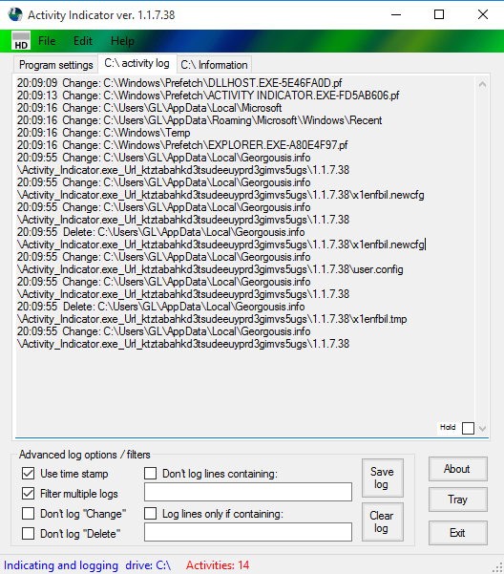Click the HD drive icon in menu bar
The image size is (504, 574).
(21, 41)
